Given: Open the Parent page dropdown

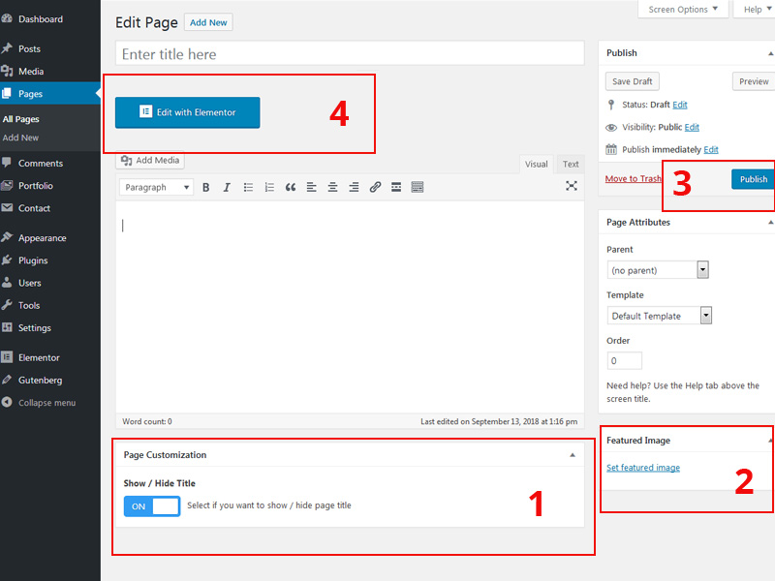Looking at the screenshot, I should click(658, 270).
